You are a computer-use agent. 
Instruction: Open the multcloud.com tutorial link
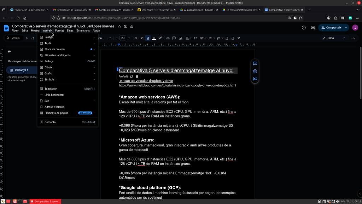click(177, 85)
